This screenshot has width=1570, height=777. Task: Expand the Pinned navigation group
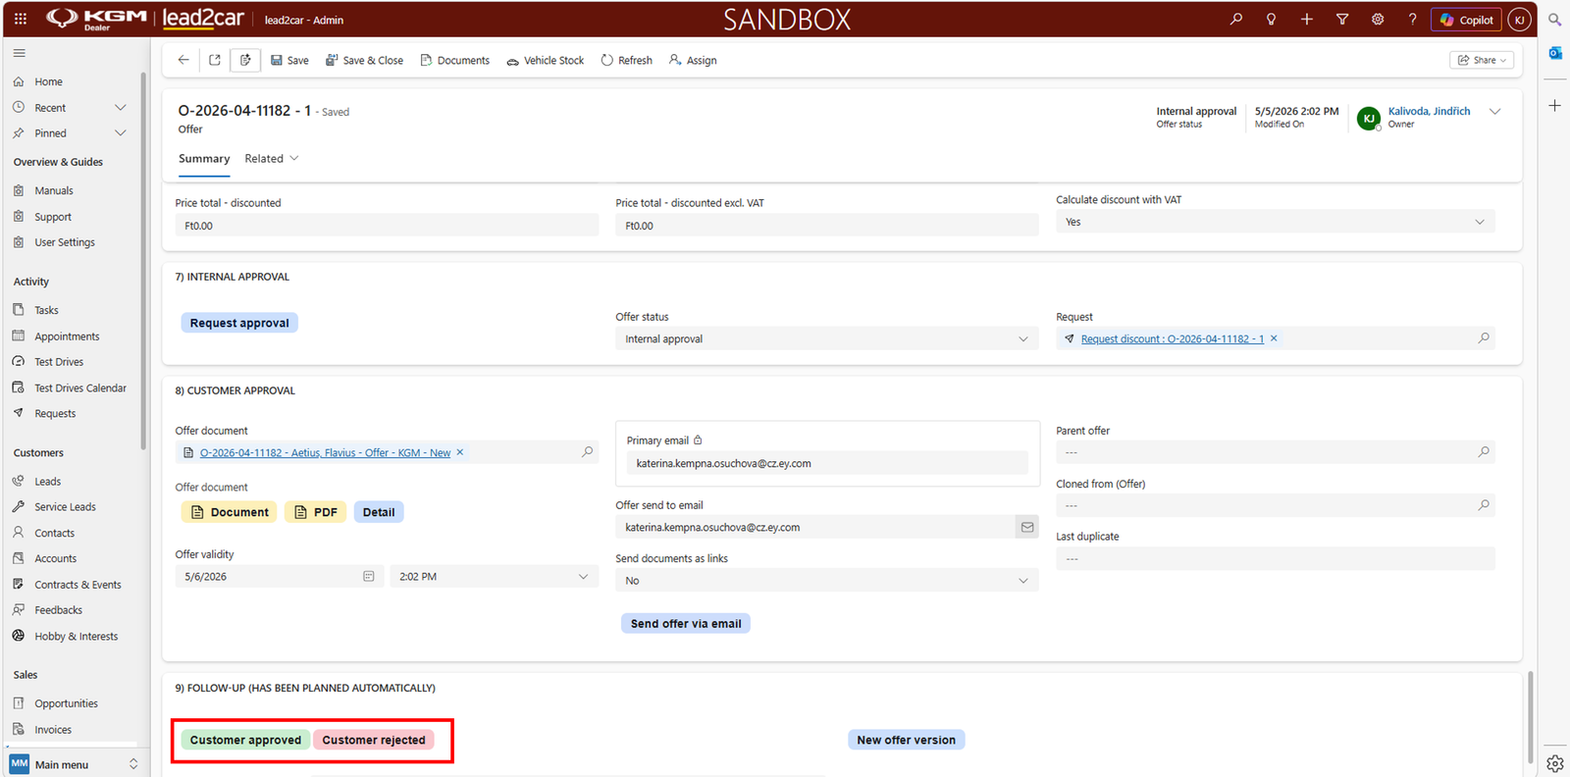(x=121, y=133)
